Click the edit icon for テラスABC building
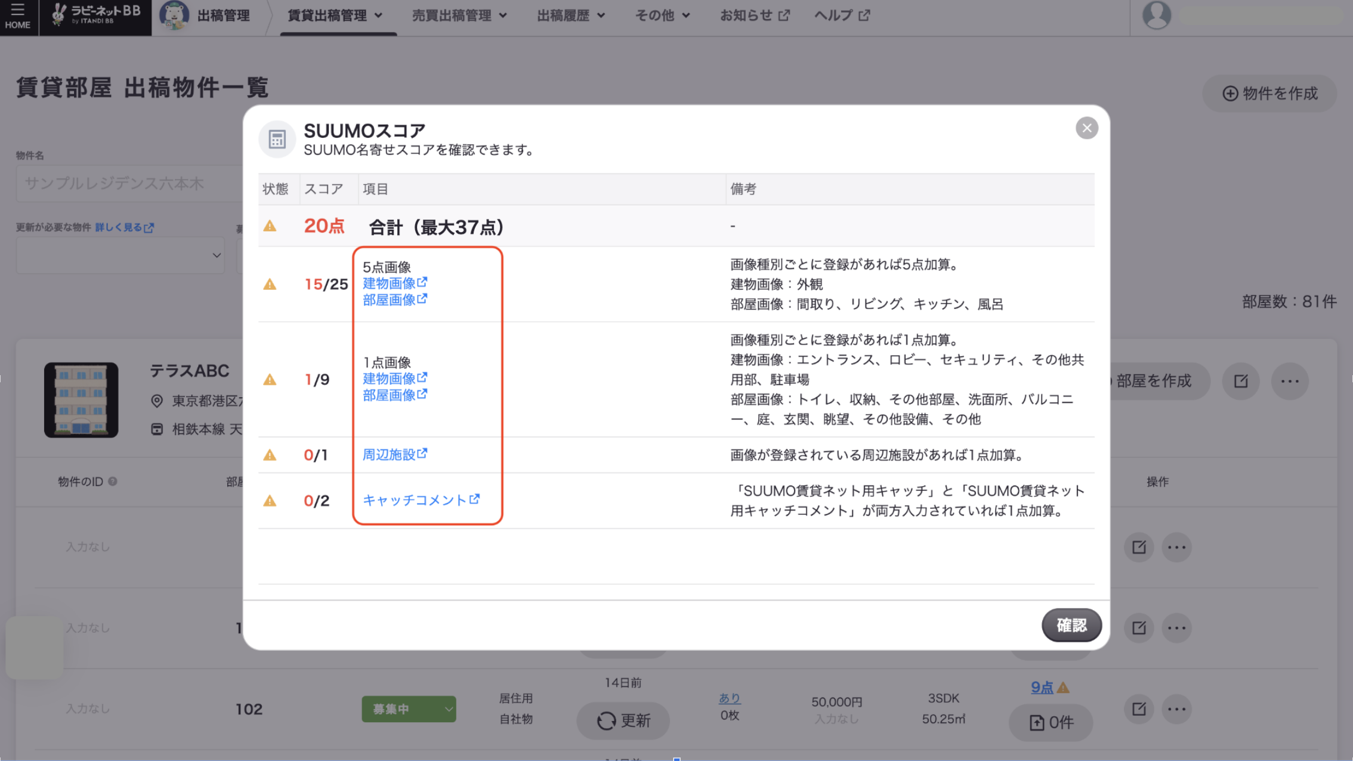The width and height of the screenshot is (1353, 761). pyautogui.click(x=1241, y=381)
